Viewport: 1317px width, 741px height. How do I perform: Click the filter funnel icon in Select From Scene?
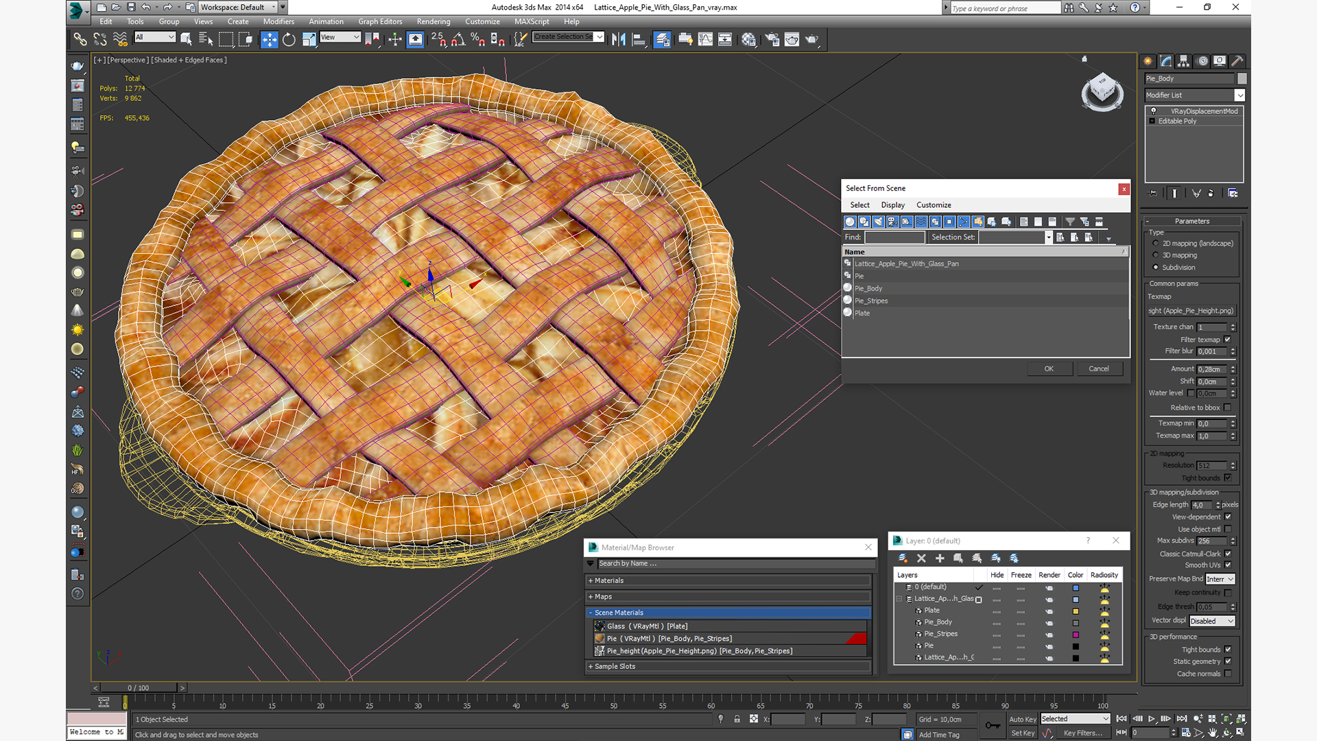coord(1070,222)
